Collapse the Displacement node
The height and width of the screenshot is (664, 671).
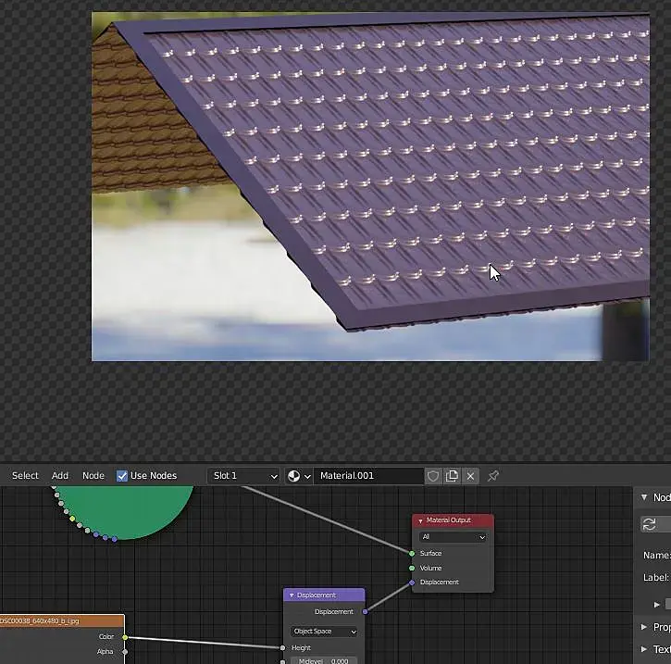tap(292, 595)
